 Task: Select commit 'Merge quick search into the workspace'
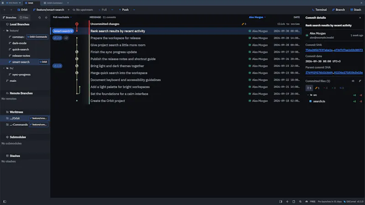pos(176,73)
